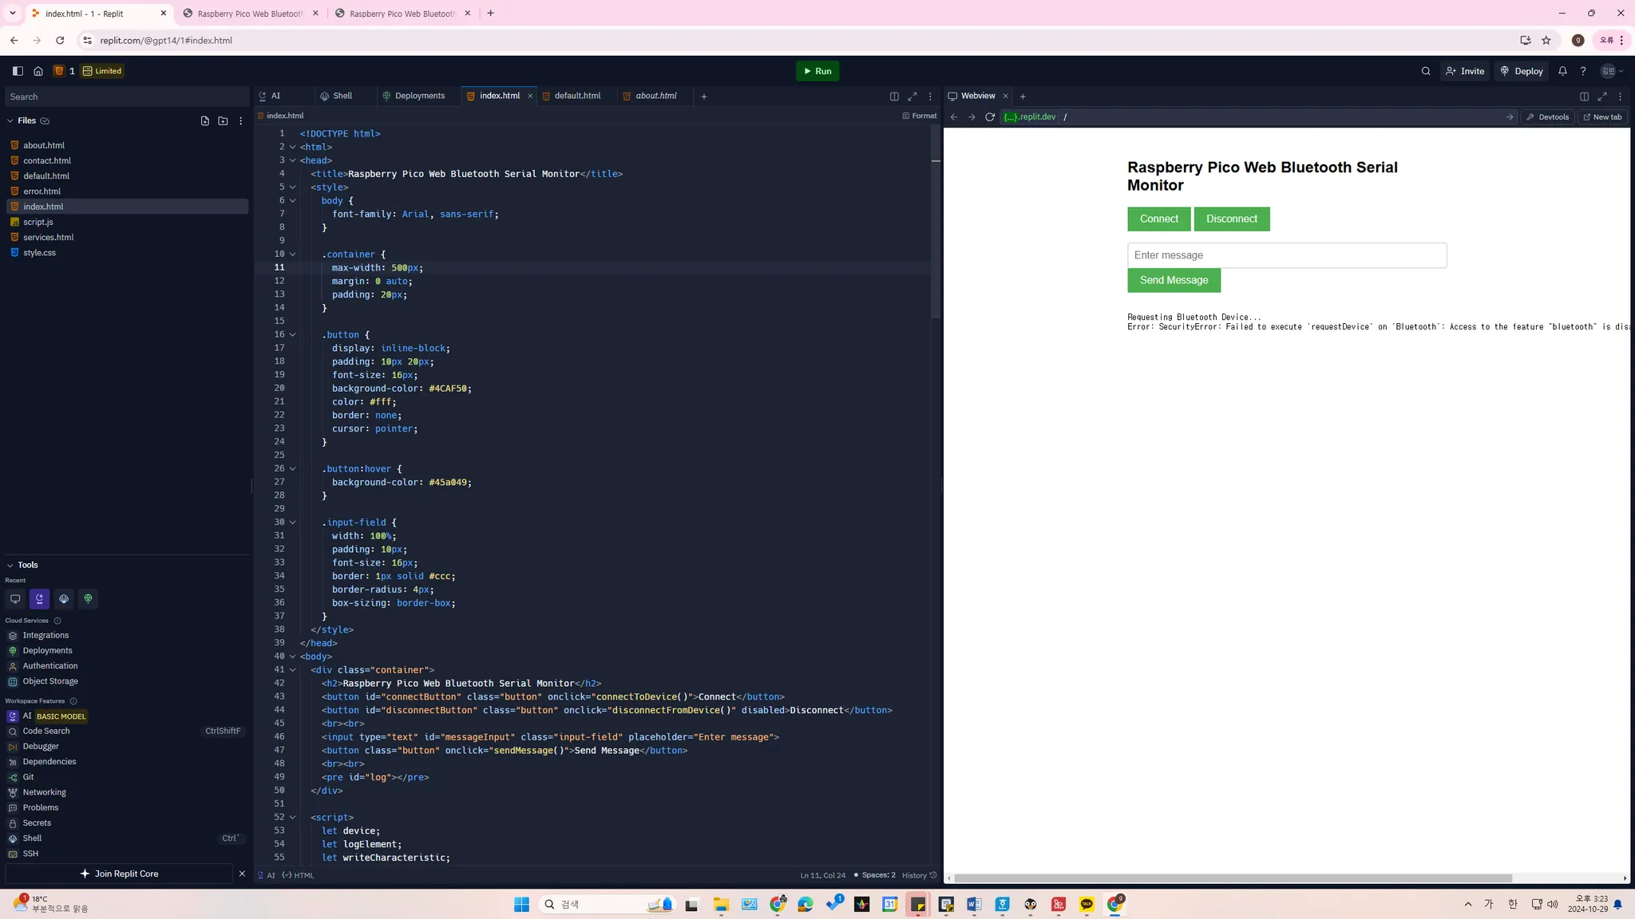Collapse the Tools section chevron
Viewport: 1635px width, 919px height.
click(10, 565)
